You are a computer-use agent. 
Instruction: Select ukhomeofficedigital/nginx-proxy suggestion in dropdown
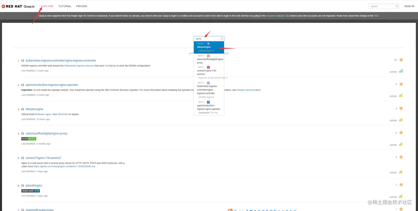(x=209, y=59)
